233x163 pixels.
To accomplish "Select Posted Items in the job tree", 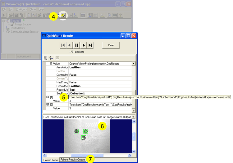I will tap(18, 28).
